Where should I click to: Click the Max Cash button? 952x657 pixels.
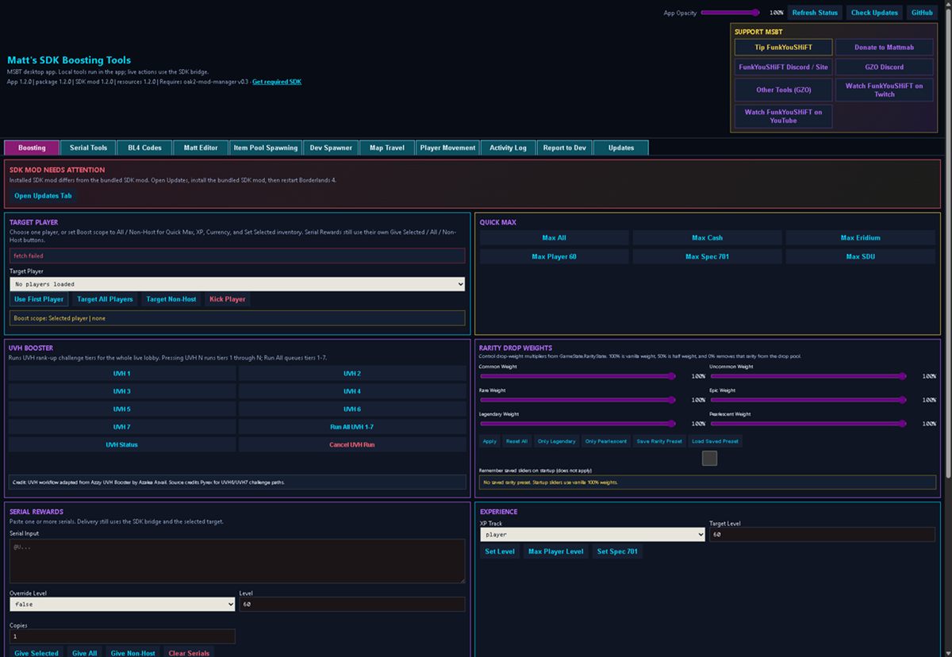coord(707,238)
